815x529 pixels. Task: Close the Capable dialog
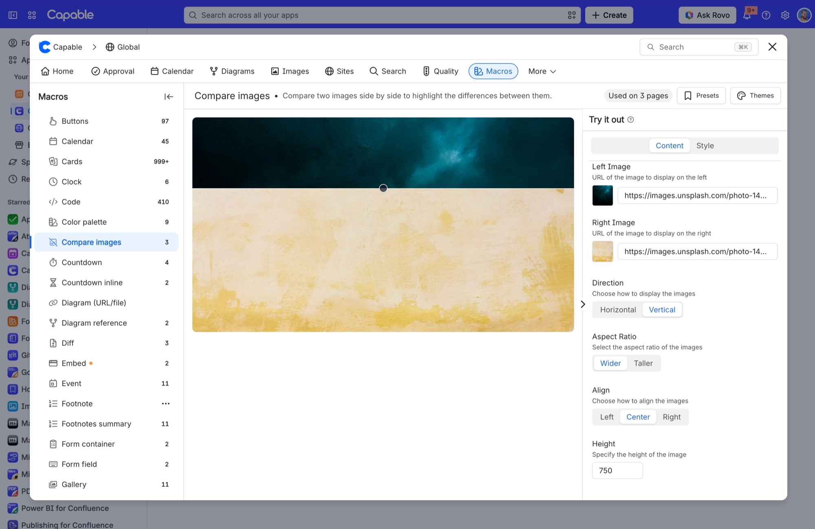(772, 47)
